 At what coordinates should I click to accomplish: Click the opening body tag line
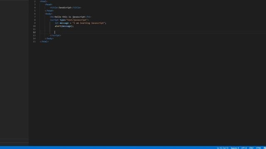[x=49, y=14]
